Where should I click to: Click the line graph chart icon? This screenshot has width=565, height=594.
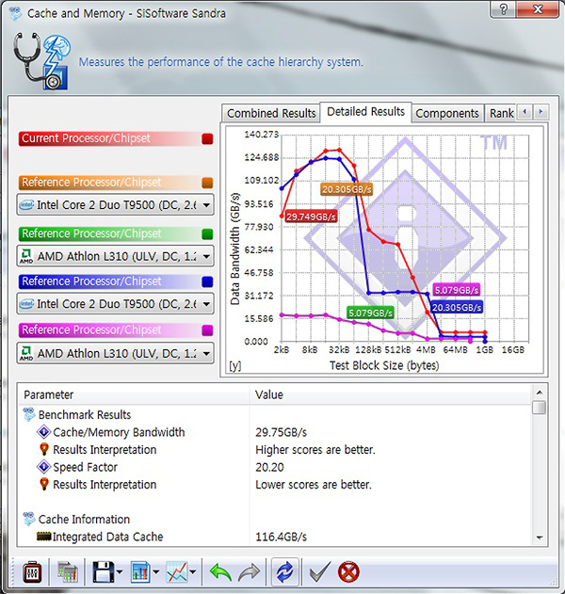coord(177,572)
